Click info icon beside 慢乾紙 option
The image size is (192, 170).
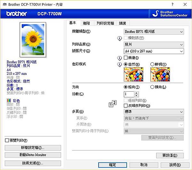point(119,38)
